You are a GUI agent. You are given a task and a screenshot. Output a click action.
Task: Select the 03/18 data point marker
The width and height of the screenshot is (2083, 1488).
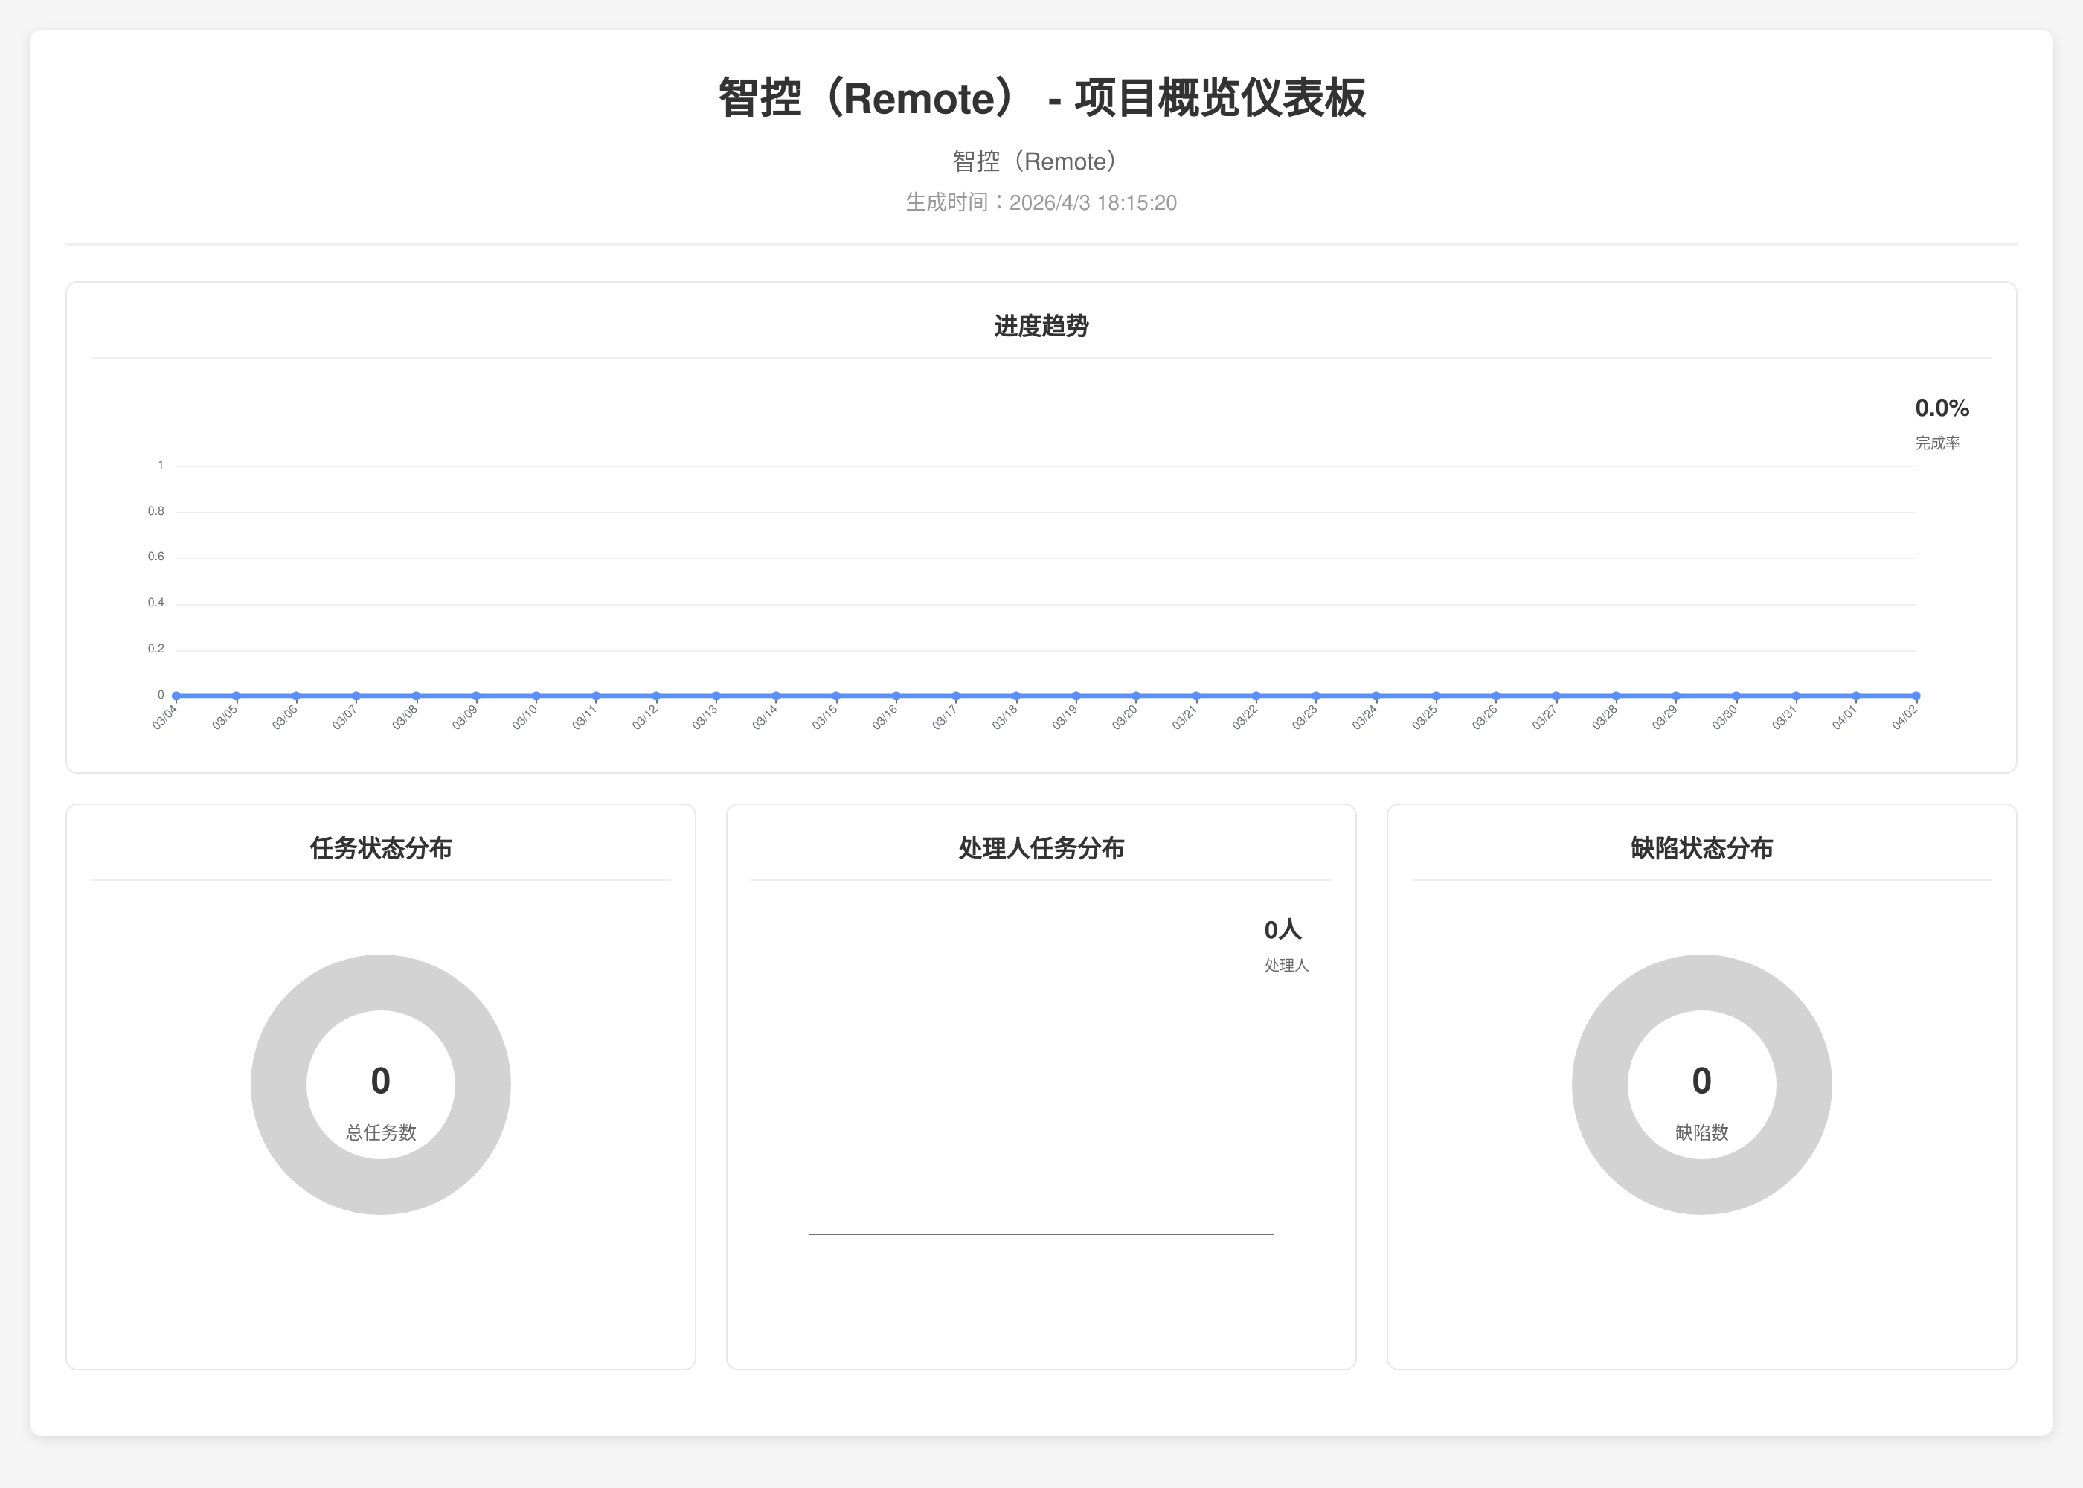[1016, 696]
